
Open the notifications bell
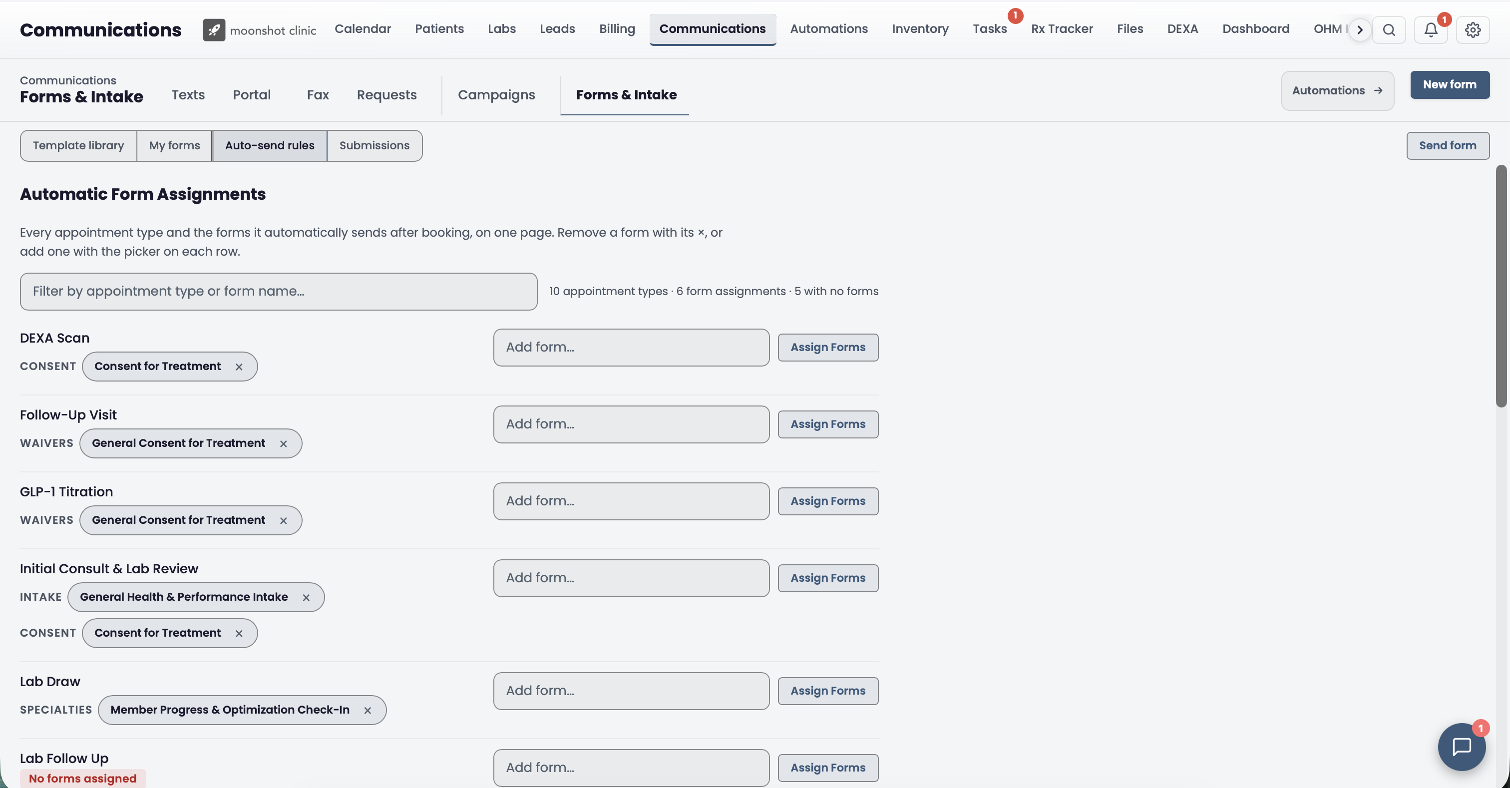(x=1431, y=30)
